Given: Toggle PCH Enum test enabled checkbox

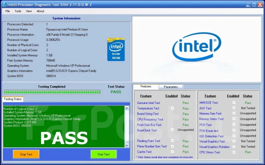Looking at the screenshot, I should point(234,130).
